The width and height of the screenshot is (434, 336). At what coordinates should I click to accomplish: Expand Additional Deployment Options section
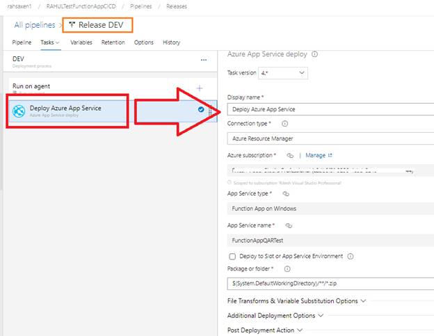coord(275,316)
